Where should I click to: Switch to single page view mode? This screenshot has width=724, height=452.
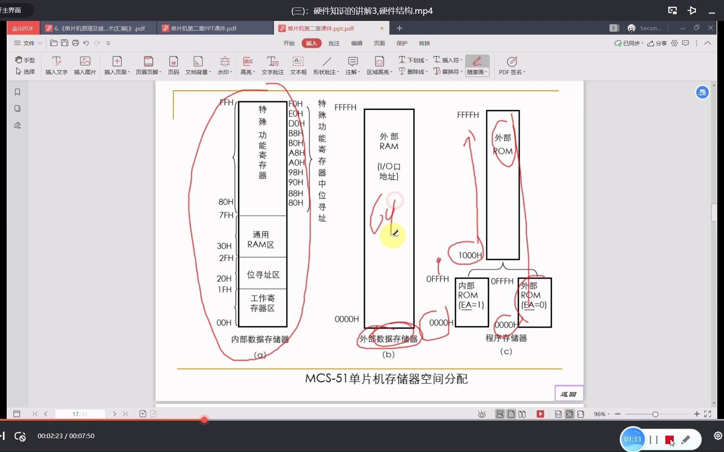511,414
